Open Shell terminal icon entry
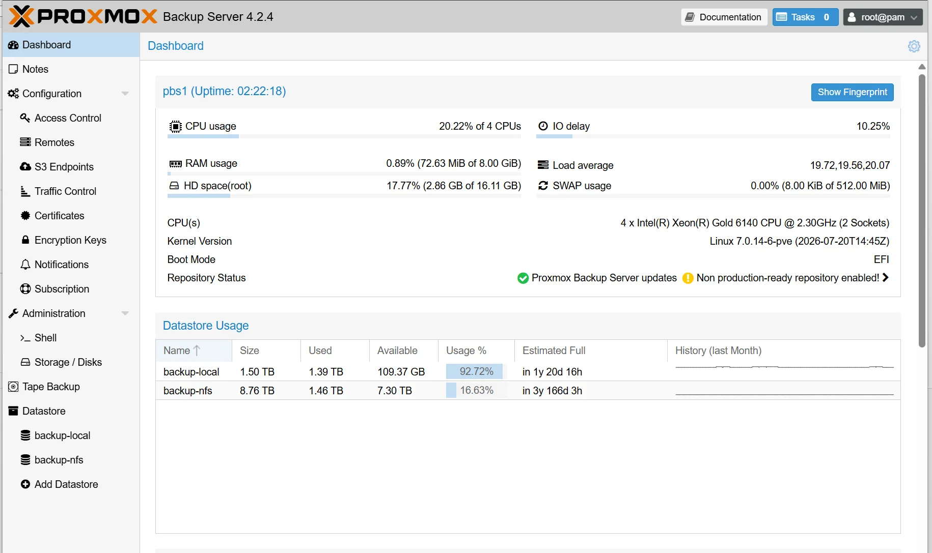 click(x=71, y=338)
